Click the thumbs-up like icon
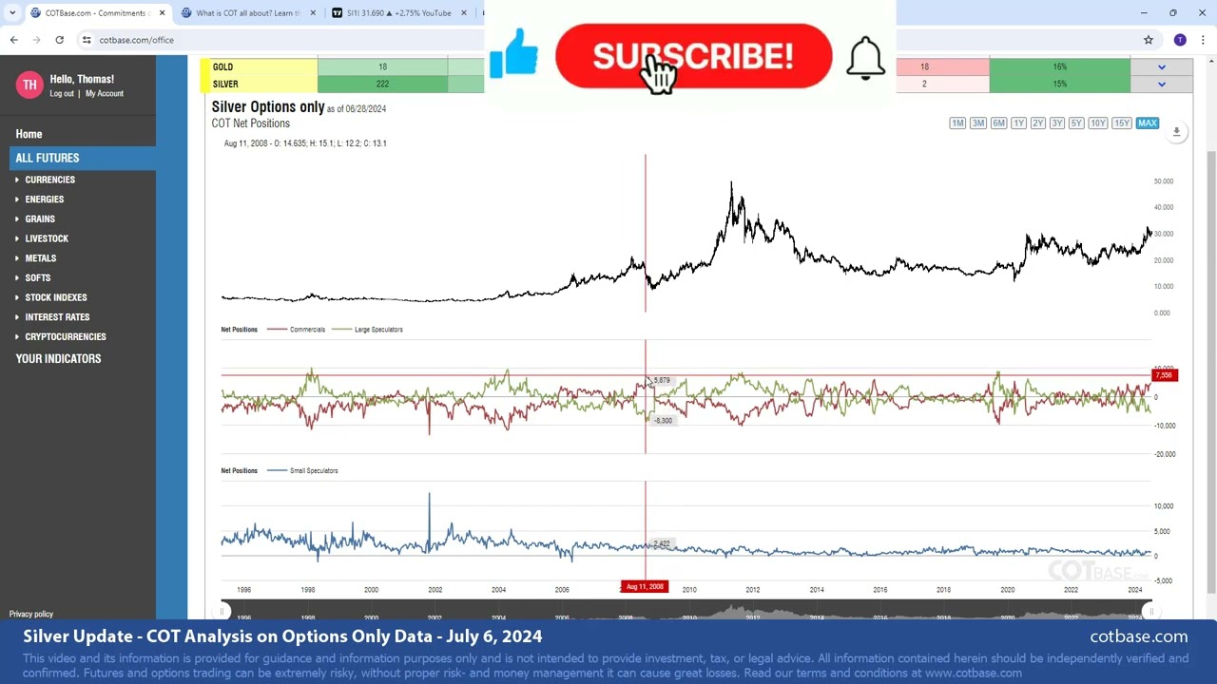Screen dimensions: 1217x684 click(514, 54)
